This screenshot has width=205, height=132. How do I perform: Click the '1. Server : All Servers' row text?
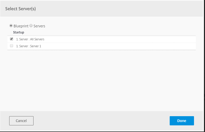30,39
